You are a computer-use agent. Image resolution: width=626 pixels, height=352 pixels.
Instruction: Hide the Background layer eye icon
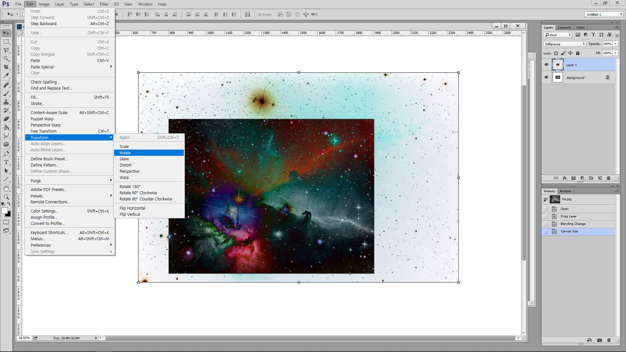click(546, 77)
